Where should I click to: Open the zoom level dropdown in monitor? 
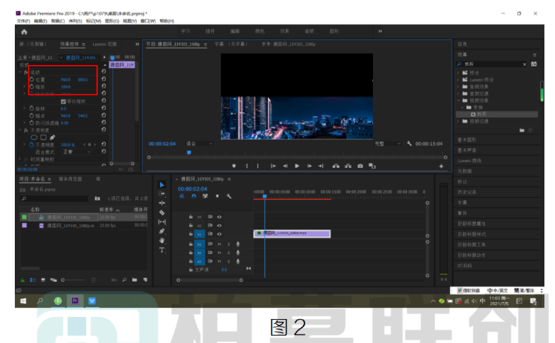(199, 143)
